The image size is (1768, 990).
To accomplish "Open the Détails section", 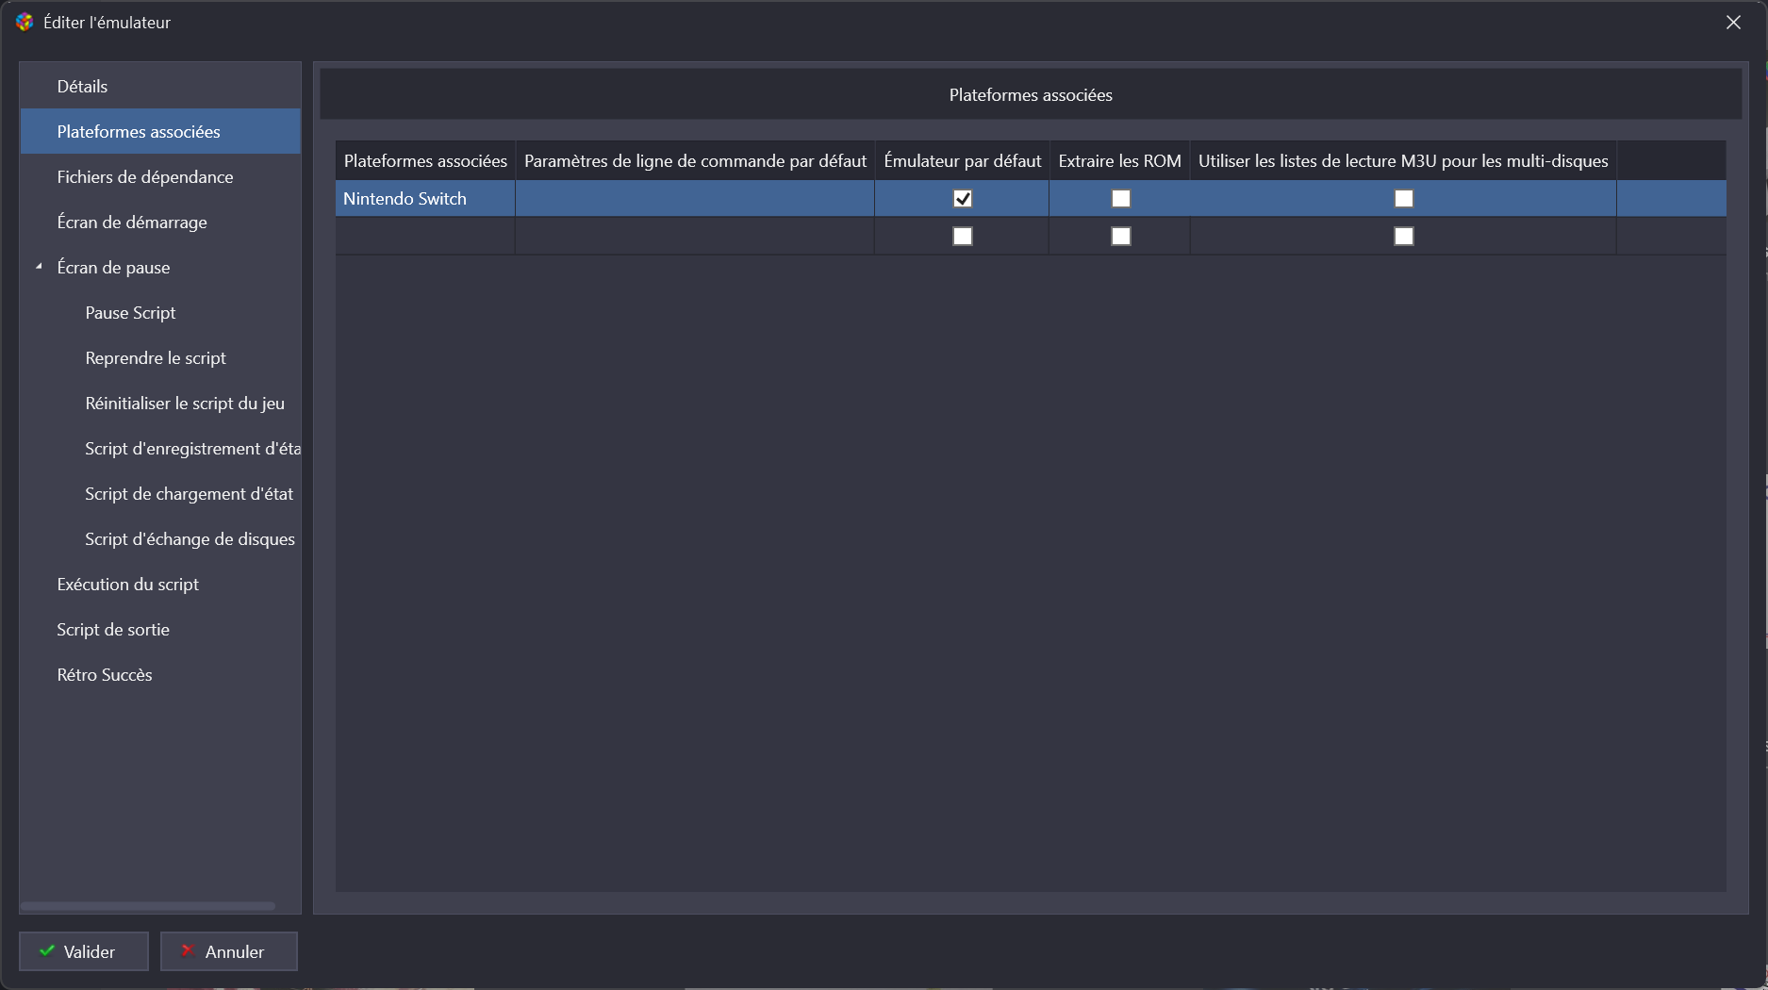I will click(82, 87).
